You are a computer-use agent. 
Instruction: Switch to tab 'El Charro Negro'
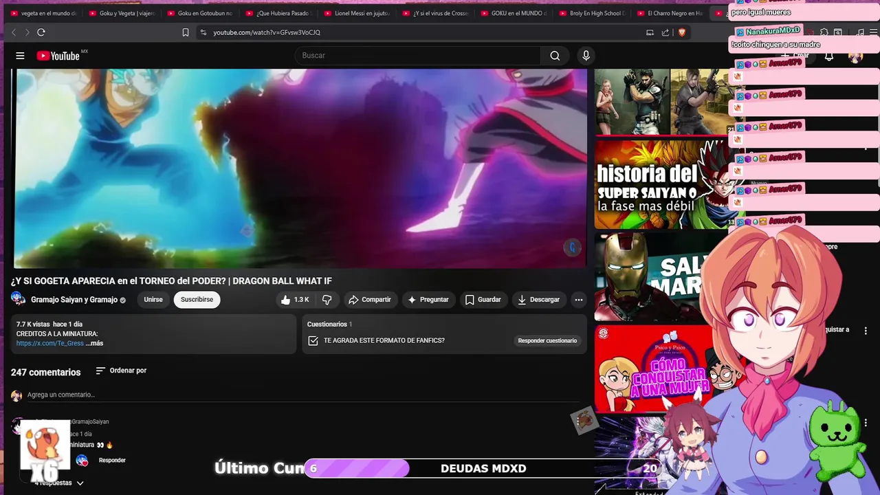pos(670,13)
